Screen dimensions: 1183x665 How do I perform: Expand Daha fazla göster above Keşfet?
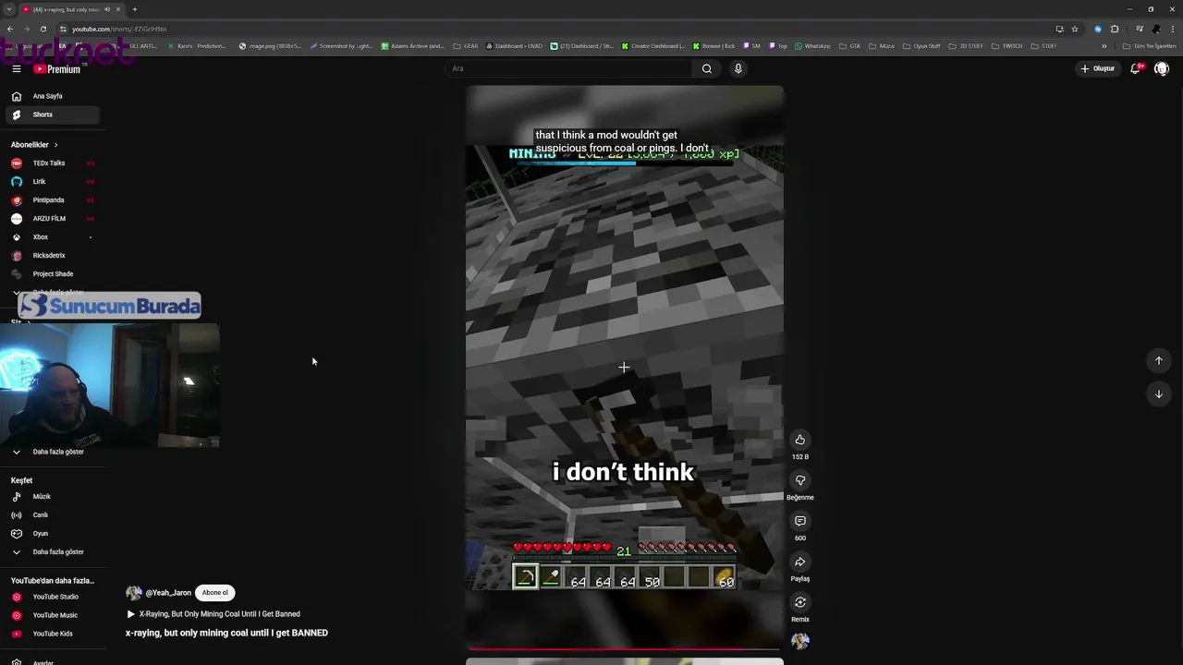(x=52, y=452)
